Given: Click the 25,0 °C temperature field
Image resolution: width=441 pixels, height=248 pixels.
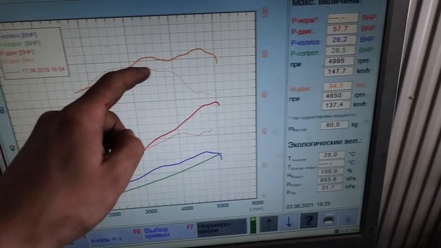Looking at the screenshot, I should pyautogui.click(x=331, y=155).
